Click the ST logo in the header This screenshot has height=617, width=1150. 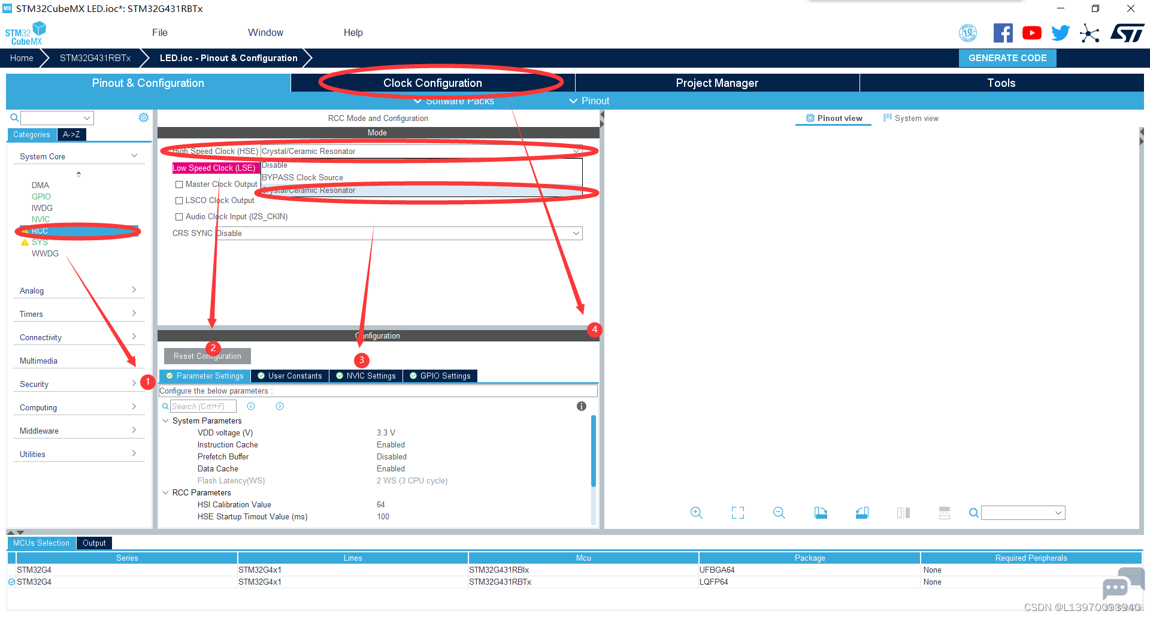1127,33
